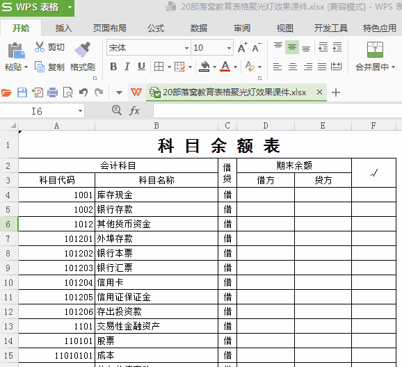Open the Merge and Center dropdown arrow

tap(393, 67)
